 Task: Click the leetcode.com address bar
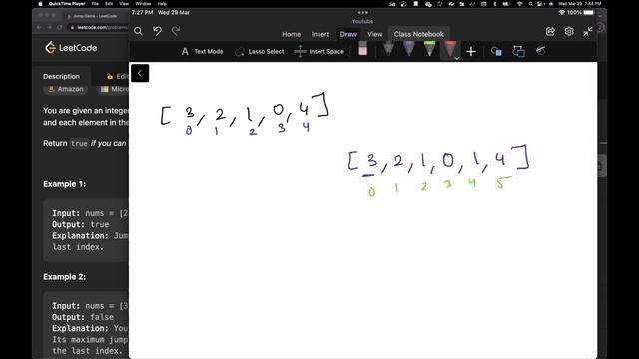(99, 27)
